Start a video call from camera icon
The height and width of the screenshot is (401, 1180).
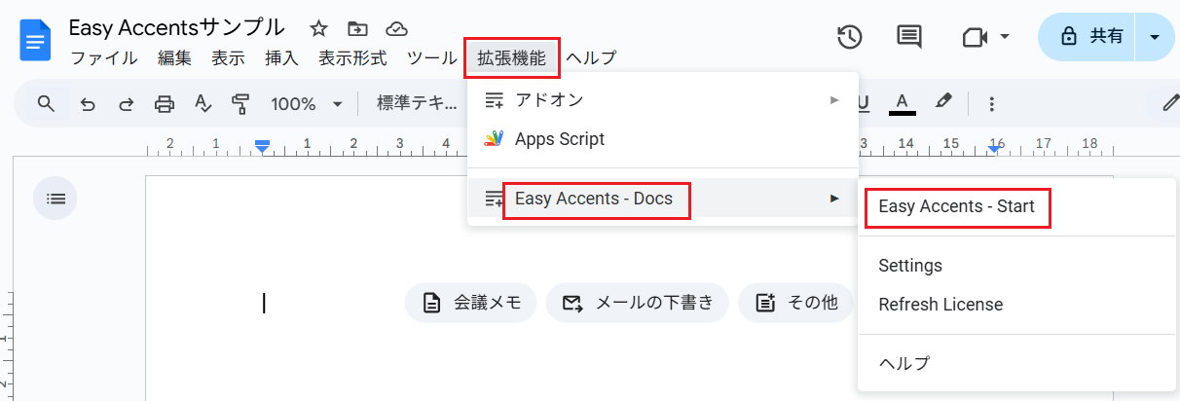coord(974,37)
